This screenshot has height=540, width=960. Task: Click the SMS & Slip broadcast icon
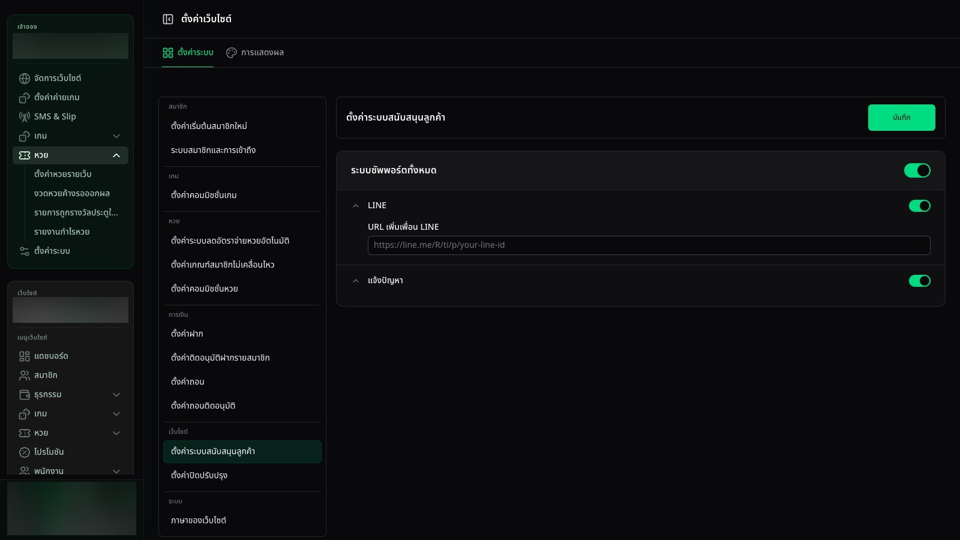pos(25,117)
